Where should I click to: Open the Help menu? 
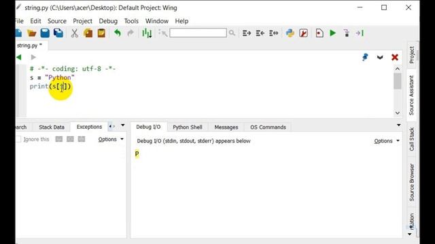pyautogui.click(x=181, y=21)
